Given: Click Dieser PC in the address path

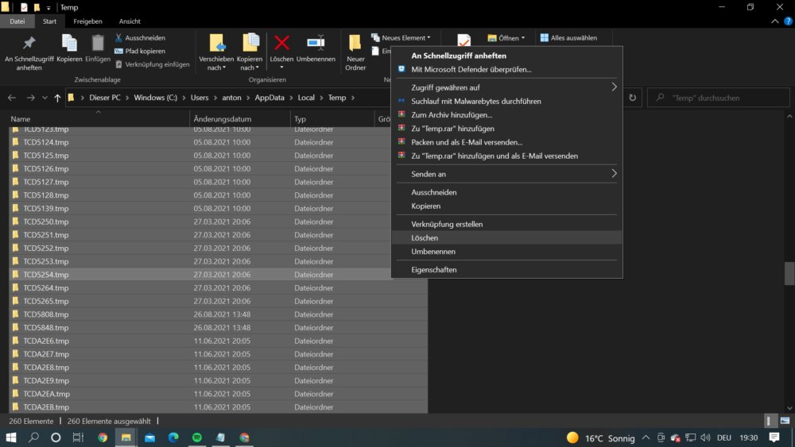Looking at the screenshot, I should (x=104, y=98).
